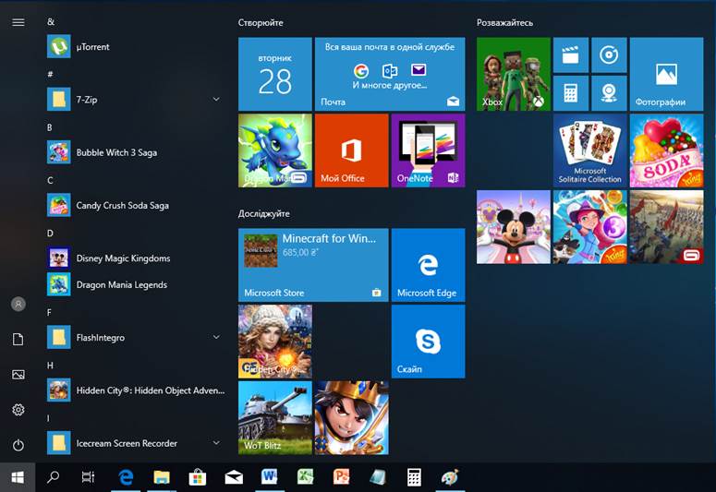Open the Hidden City game tile

275,342
